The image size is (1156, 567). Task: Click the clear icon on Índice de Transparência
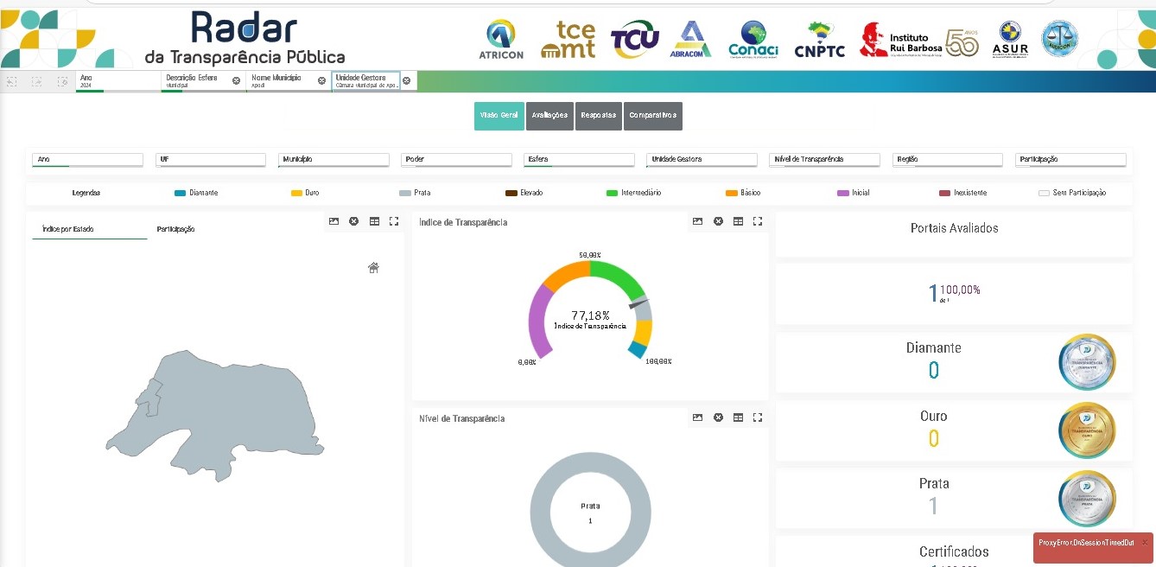tap(718, 221)
